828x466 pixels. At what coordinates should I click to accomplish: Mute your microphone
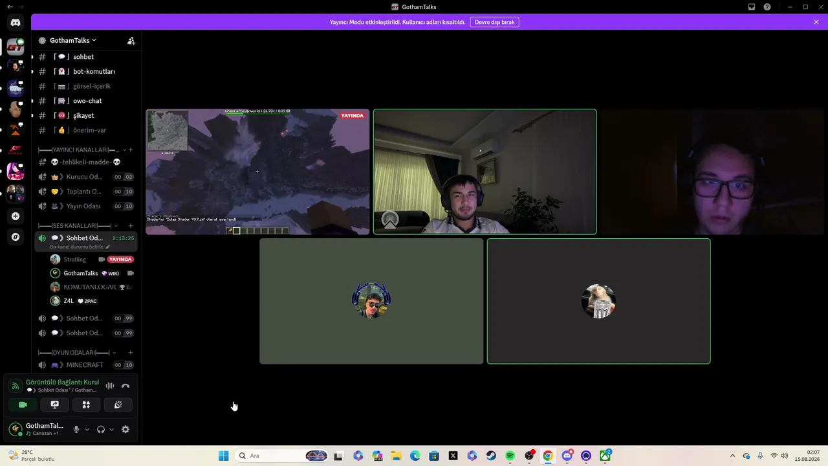(76, 429)
